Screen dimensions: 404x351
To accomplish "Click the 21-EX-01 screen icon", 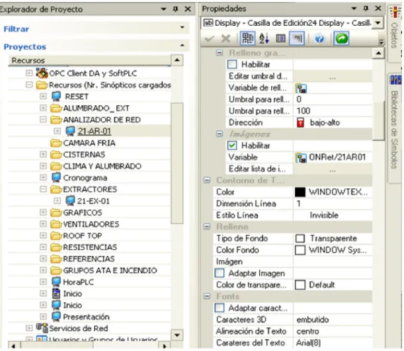I will pos(70,201).
